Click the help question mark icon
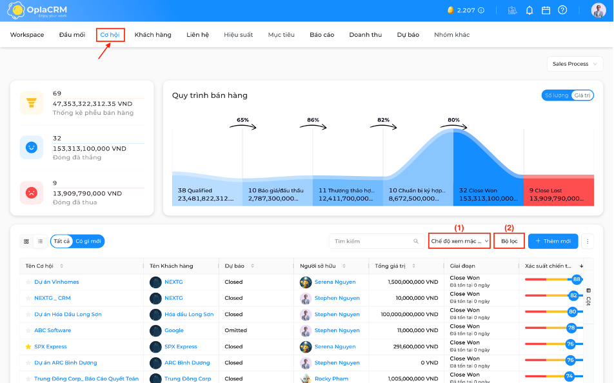Viewport: 614px width, 383px height. [x=562, y=10]
